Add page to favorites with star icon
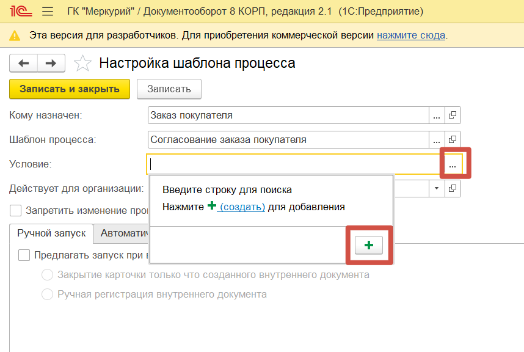 (82, 63)
